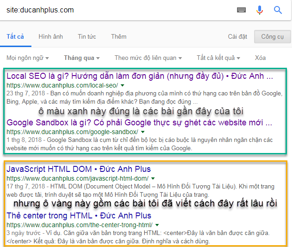Click the '1 thg 8, 2018' snippet date
Image resolution: width=292 pixels, height=247 pixels.
24,140
